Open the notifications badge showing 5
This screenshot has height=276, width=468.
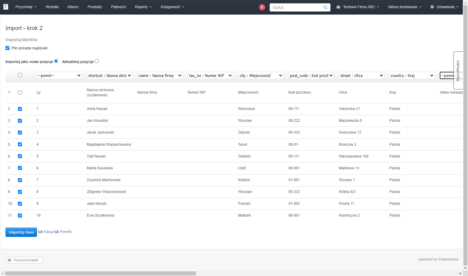click(262, 7)
